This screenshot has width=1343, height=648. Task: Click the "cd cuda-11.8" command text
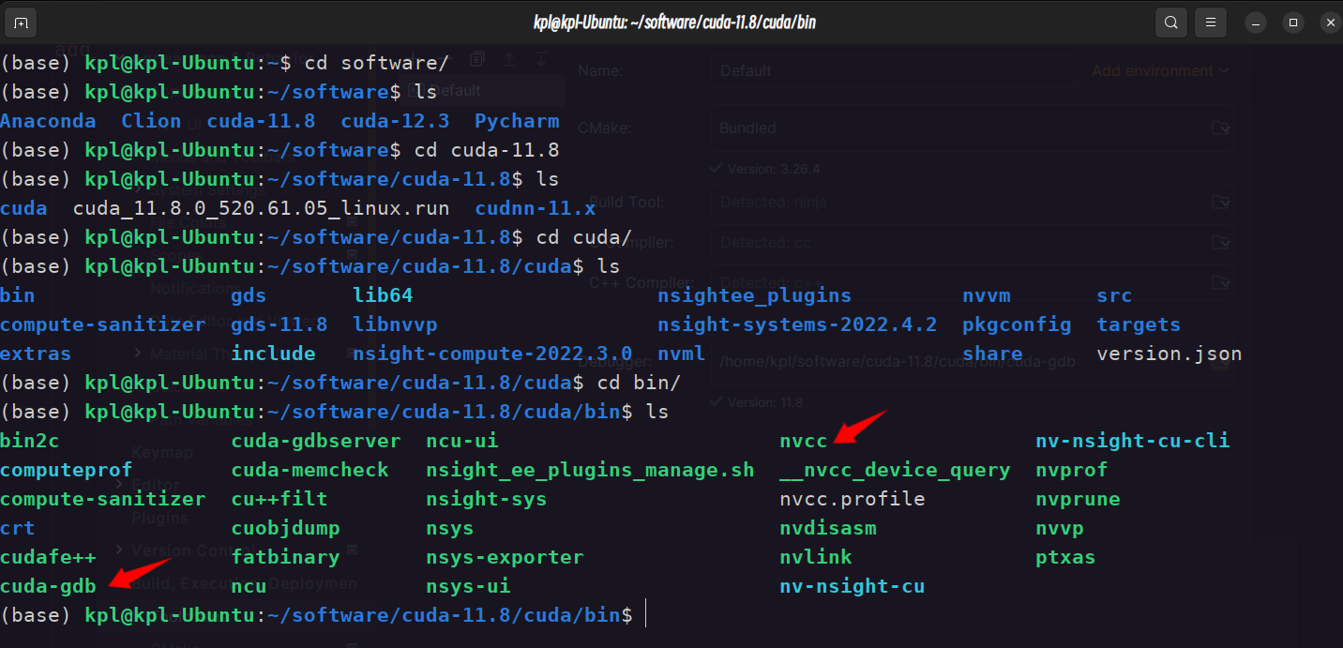click(487, 150)
